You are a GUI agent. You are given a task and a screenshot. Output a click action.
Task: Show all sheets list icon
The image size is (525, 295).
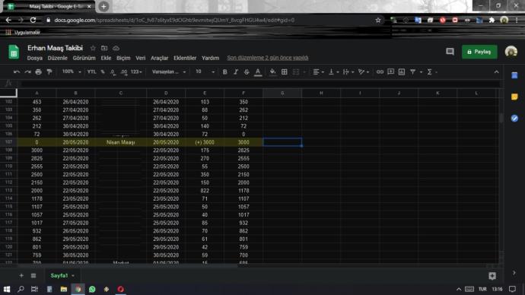(33, 275)
